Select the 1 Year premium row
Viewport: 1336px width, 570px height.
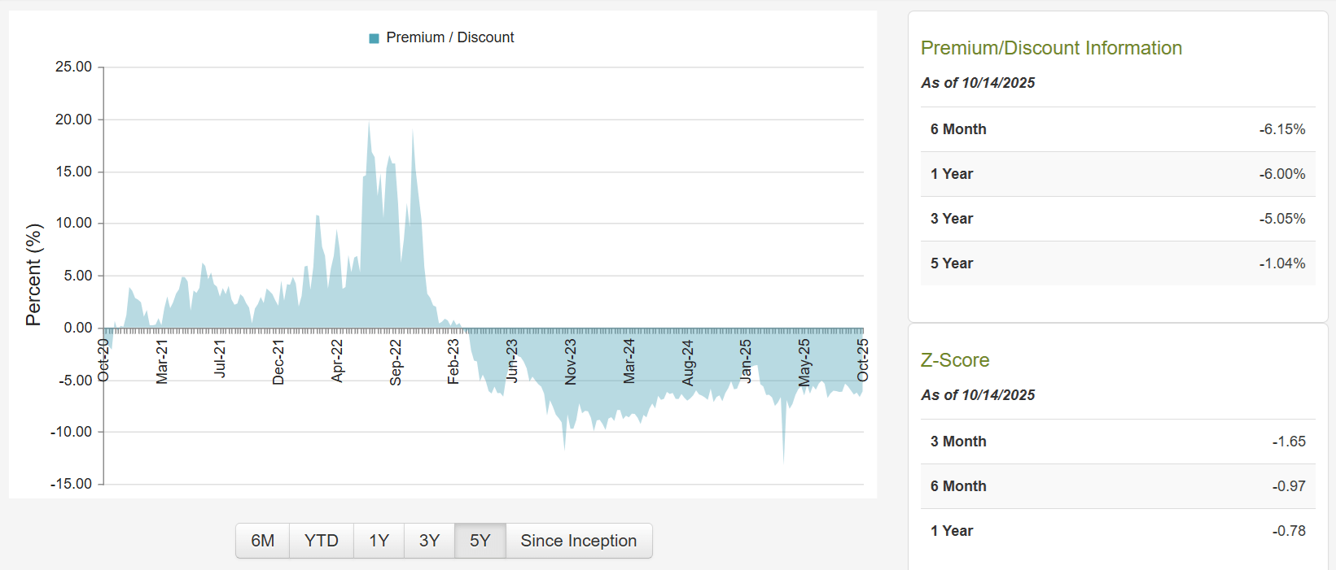[1118, 173]
